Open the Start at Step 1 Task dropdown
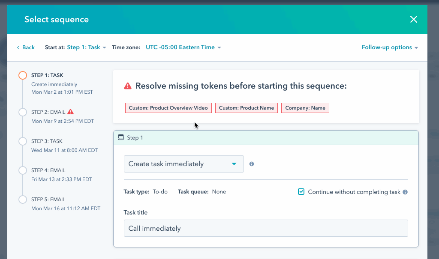Image resolution: width=439 pixels, height=259 pixels. (x=83, y=48)
